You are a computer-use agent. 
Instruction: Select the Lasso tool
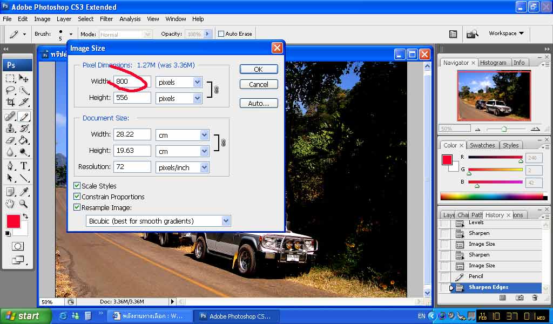point(10,90)
